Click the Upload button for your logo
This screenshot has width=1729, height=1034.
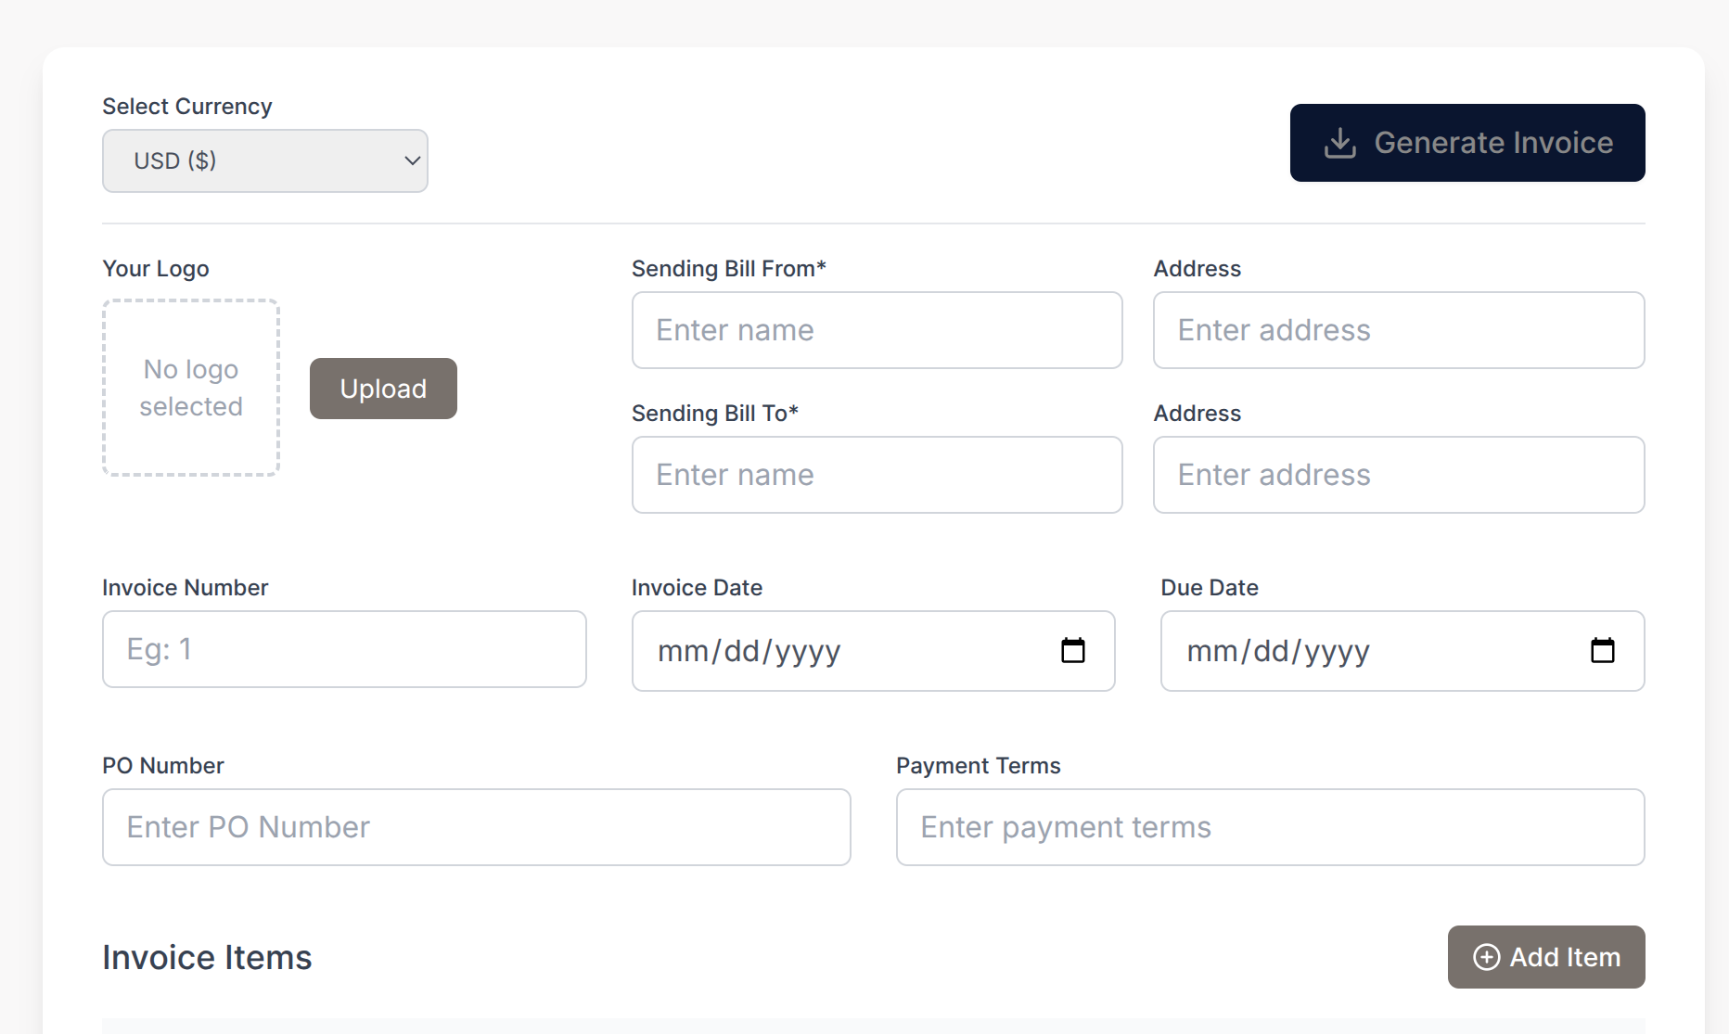coord(382,388)
